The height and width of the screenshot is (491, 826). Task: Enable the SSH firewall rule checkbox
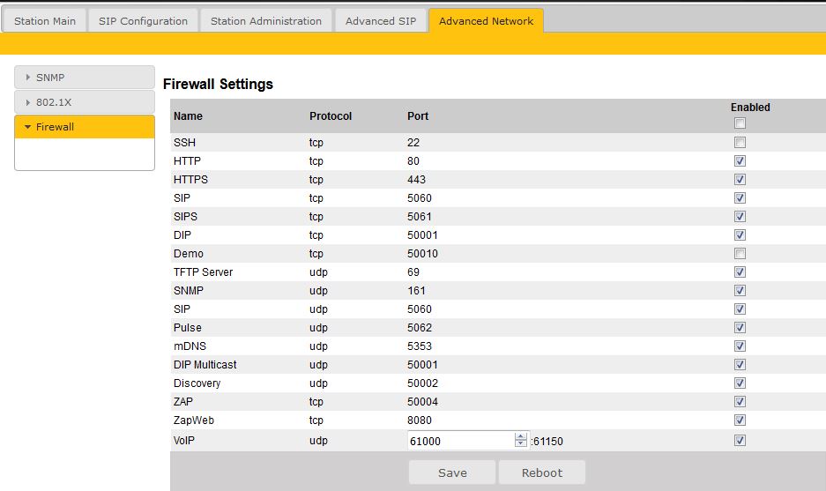pyautogui.click(x=740, y=143)
